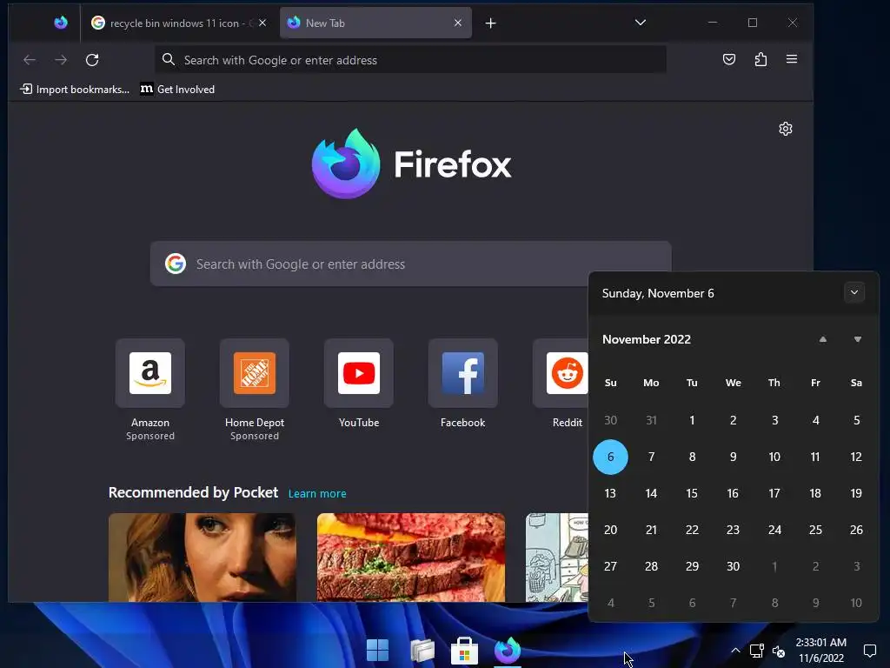Screen dimensions: 890x668
Task: Open the Firefox application menu
Action: click(792, 59)
